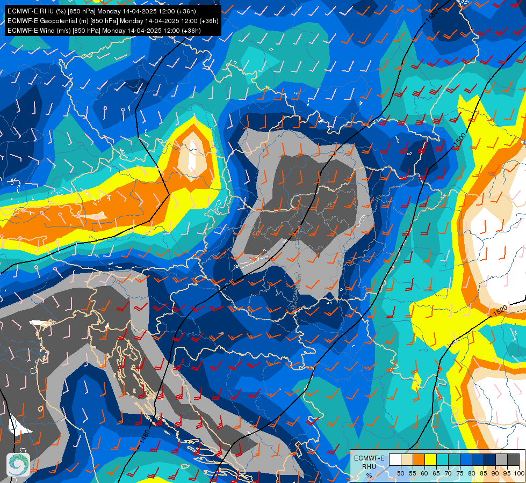Click the ECMWF-E Geopotential (m) title line
The image size is (526, 483).
tap(113, 21)
